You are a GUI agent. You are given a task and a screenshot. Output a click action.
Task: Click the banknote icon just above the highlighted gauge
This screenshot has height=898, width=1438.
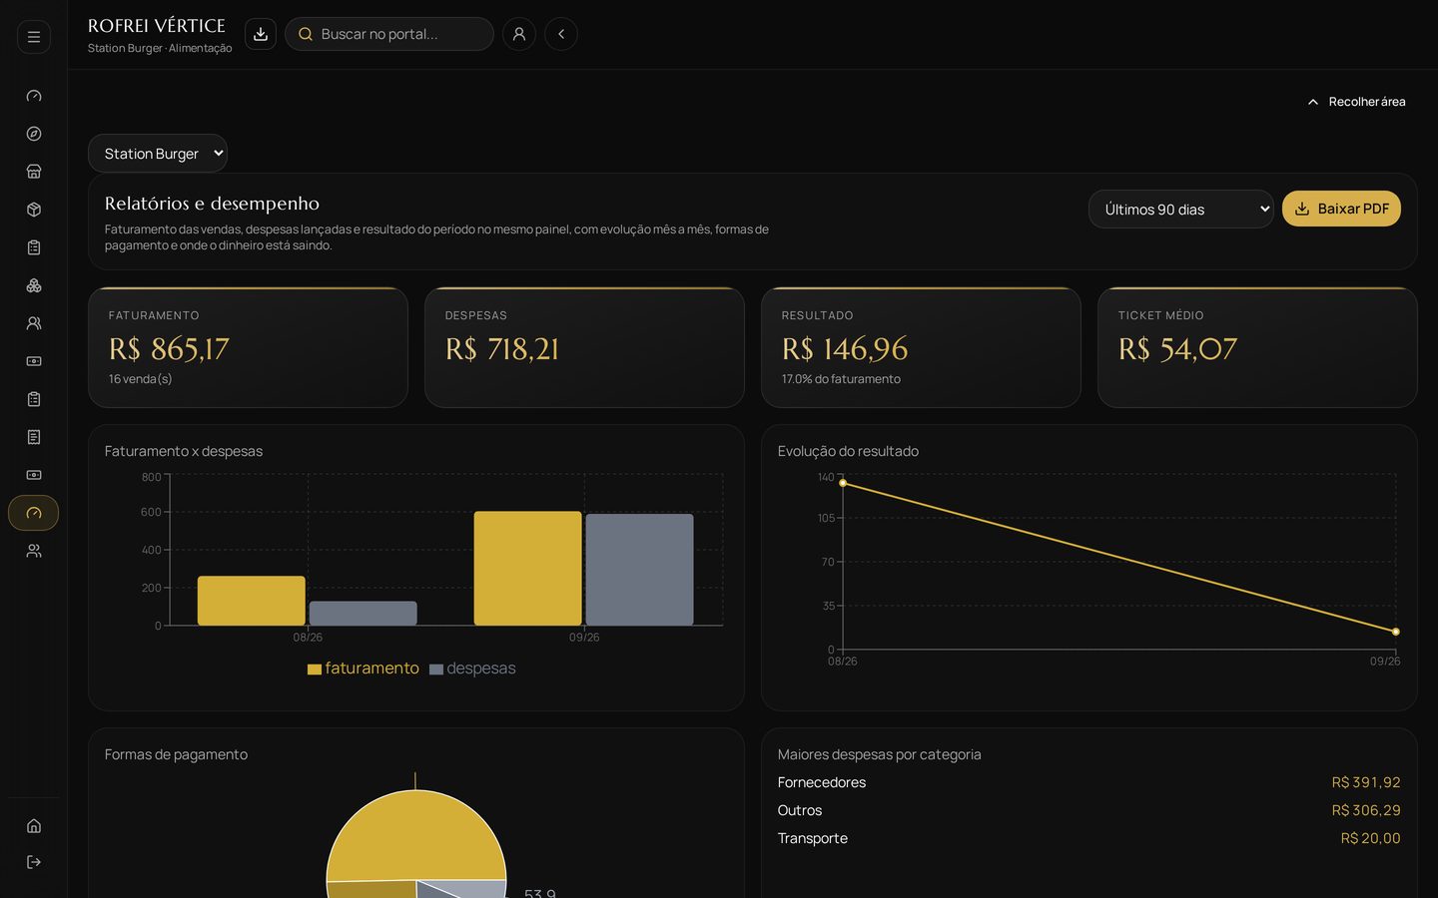tap(34, 475)
